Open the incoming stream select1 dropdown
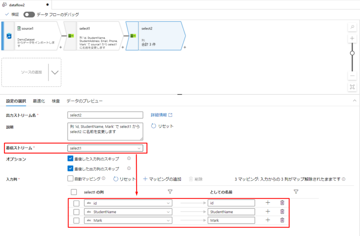360x236 pixels. [105, 148]
